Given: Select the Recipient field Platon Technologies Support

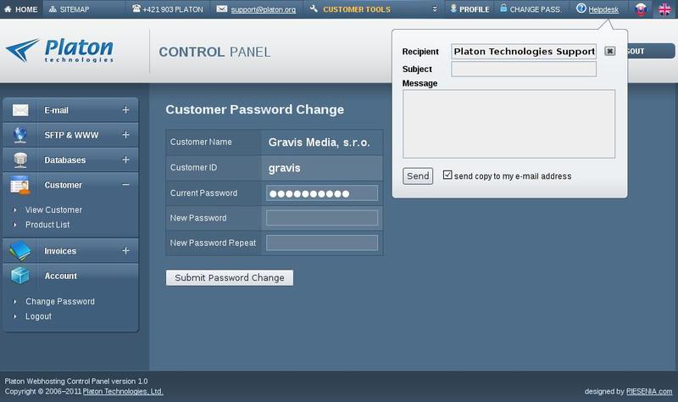Looking at the screenshot, I should (x=524, y=52).
